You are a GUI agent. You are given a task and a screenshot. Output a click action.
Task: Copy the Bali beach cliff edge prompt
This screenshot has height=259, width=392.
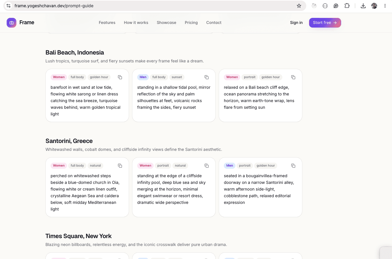pyautogui.click(x=293, y=77)
